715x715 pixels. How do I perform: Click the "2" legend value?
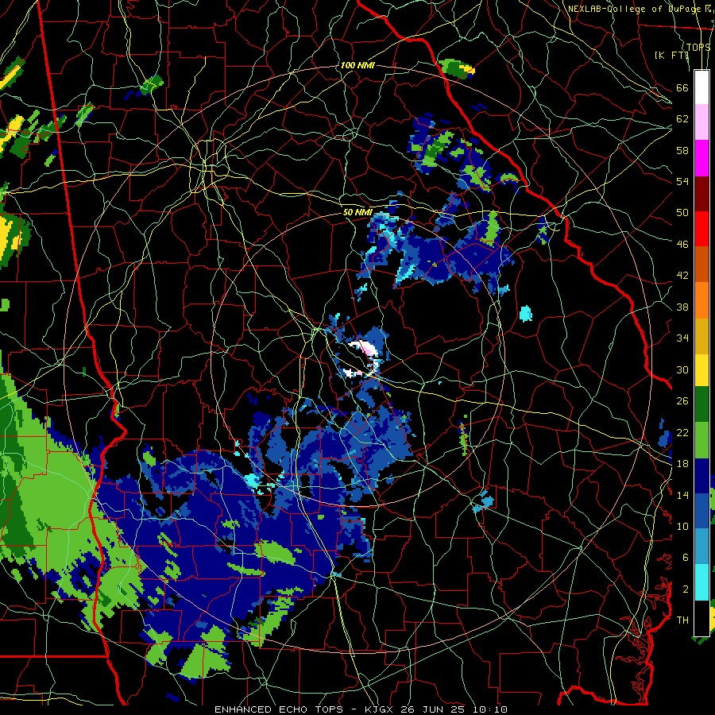686,589
